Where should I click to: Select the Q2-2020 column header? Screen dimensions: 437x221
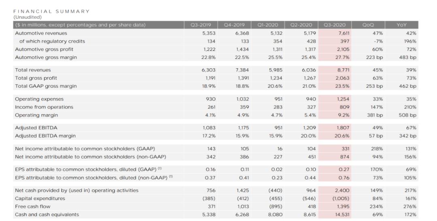point(301,25)
